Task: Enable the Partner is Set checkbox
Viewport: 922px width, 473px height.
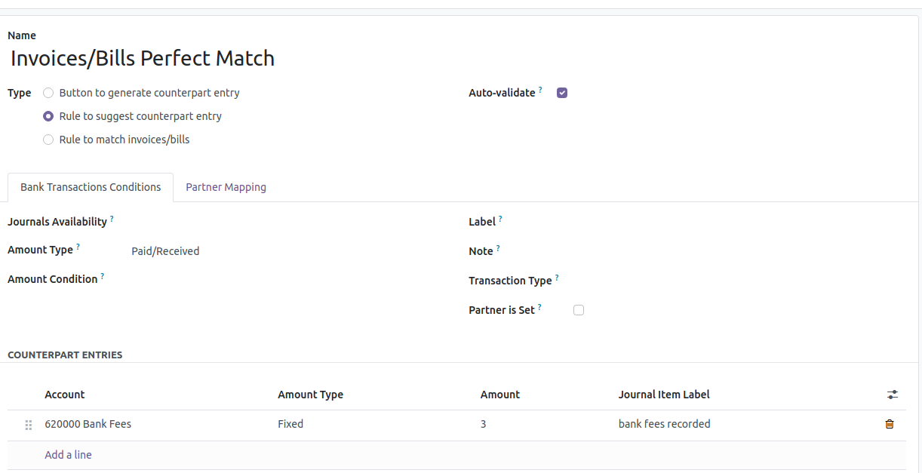Action: [579, 310]
